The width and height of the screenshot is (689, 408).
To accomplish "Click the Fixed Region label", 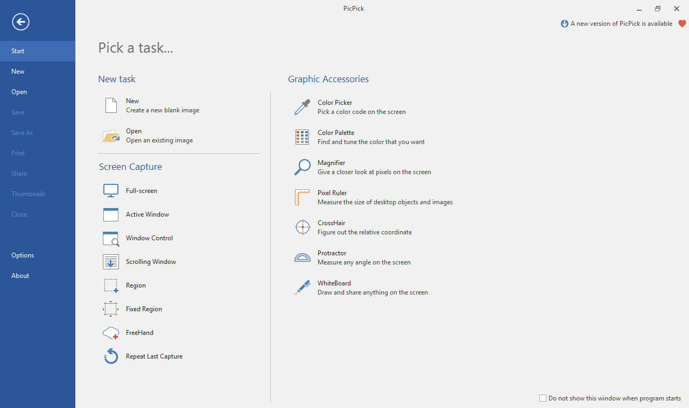I will point(144,309).
